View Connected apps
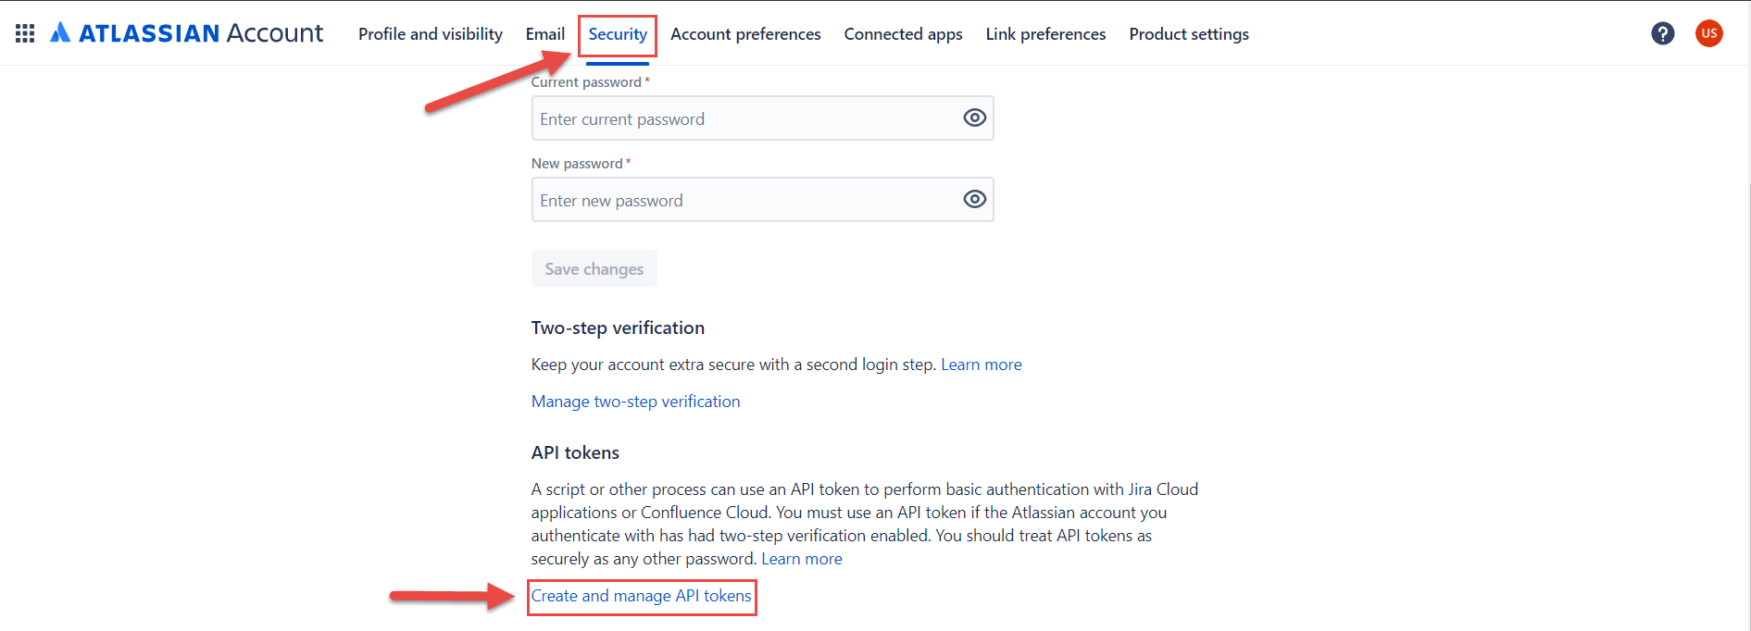 [903, 33]
